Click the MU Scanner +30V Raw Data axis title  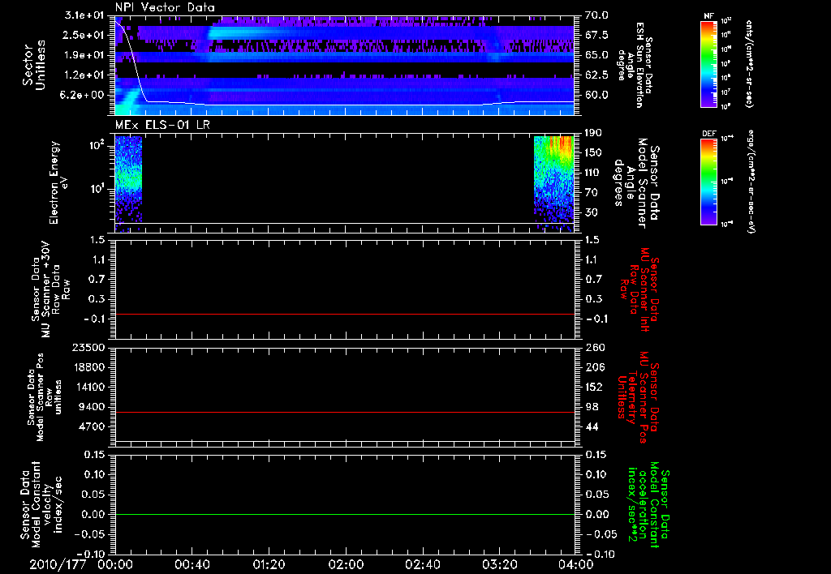(50, 289)
